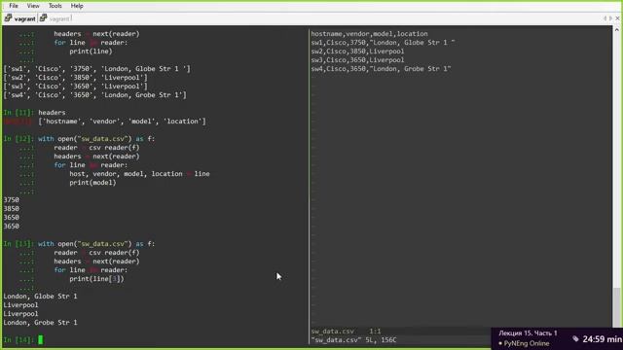Click the In [14] input prompt cursor
The width and height of the screenshot is (623, 350).
coord(41,339)
